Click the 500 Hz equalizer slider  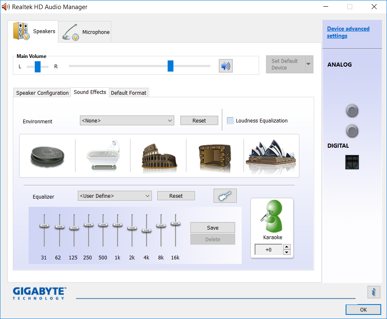click(x=103, y=225)
